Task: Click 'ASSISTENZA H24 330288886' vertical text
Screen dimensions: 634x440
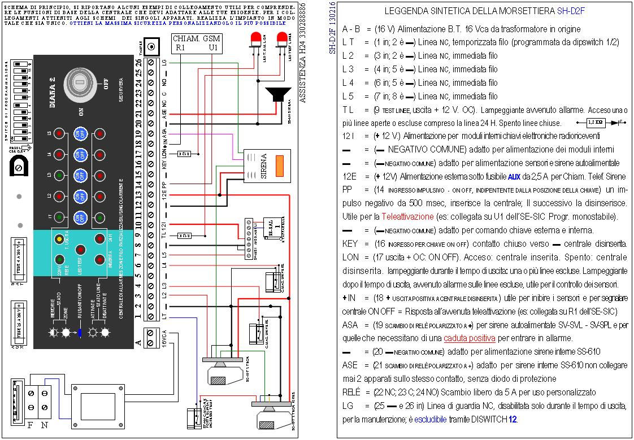Action: [x=303, y=53]
